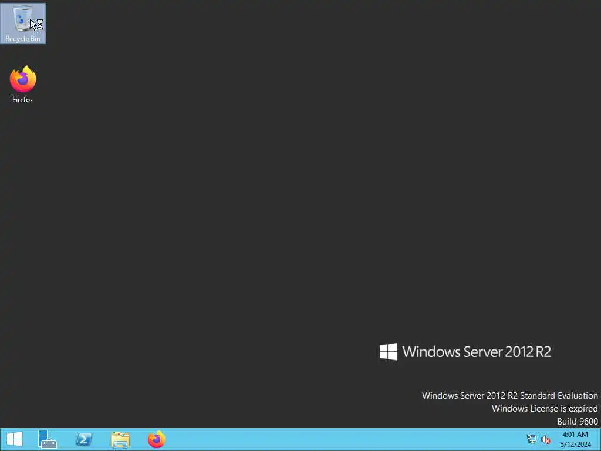The width and height of the screenshot is (601, 451).
Task: Open File Explorer from taskbar
Action: (120, 439)
